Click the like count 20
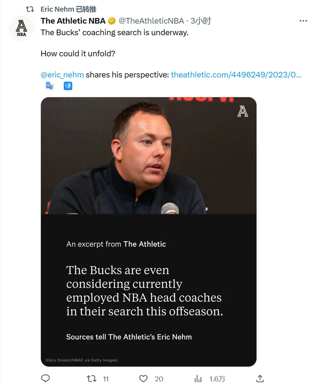Viewport: 315px width, 387px height. [159, 379]
